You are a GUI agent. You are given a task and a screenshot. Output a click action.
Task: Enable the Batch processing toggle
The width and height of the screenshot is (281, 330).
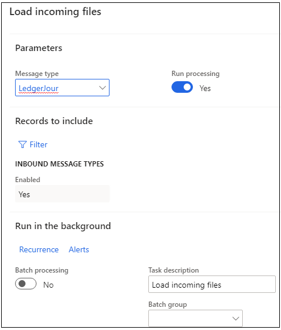coord(25,284)
